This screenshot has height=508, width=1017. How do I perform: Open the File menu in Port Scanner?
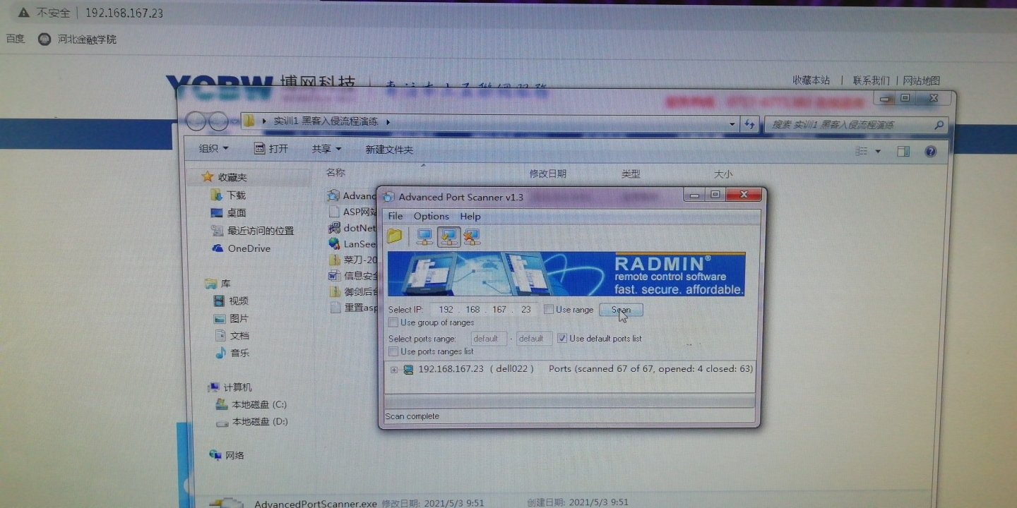click(395, 216)
